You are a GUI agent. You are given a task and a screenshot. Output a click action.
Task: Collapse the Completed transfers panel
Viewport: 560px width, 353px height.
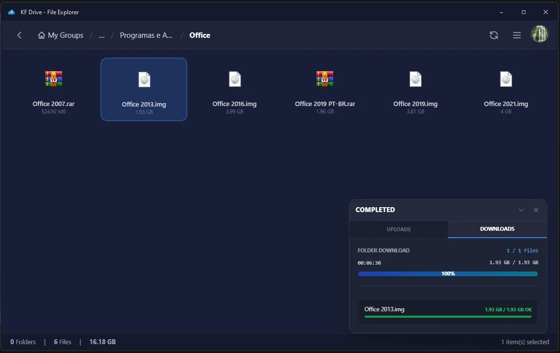(521, 210)
